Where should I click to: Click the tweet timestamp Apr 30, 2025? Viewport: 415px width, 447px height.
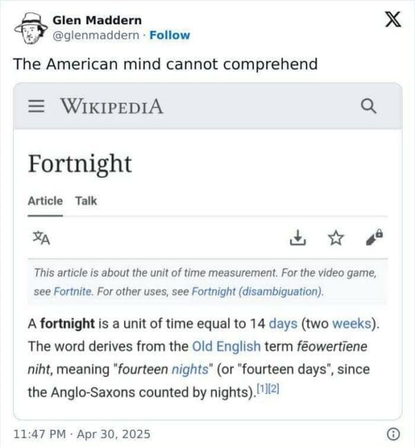82,435
